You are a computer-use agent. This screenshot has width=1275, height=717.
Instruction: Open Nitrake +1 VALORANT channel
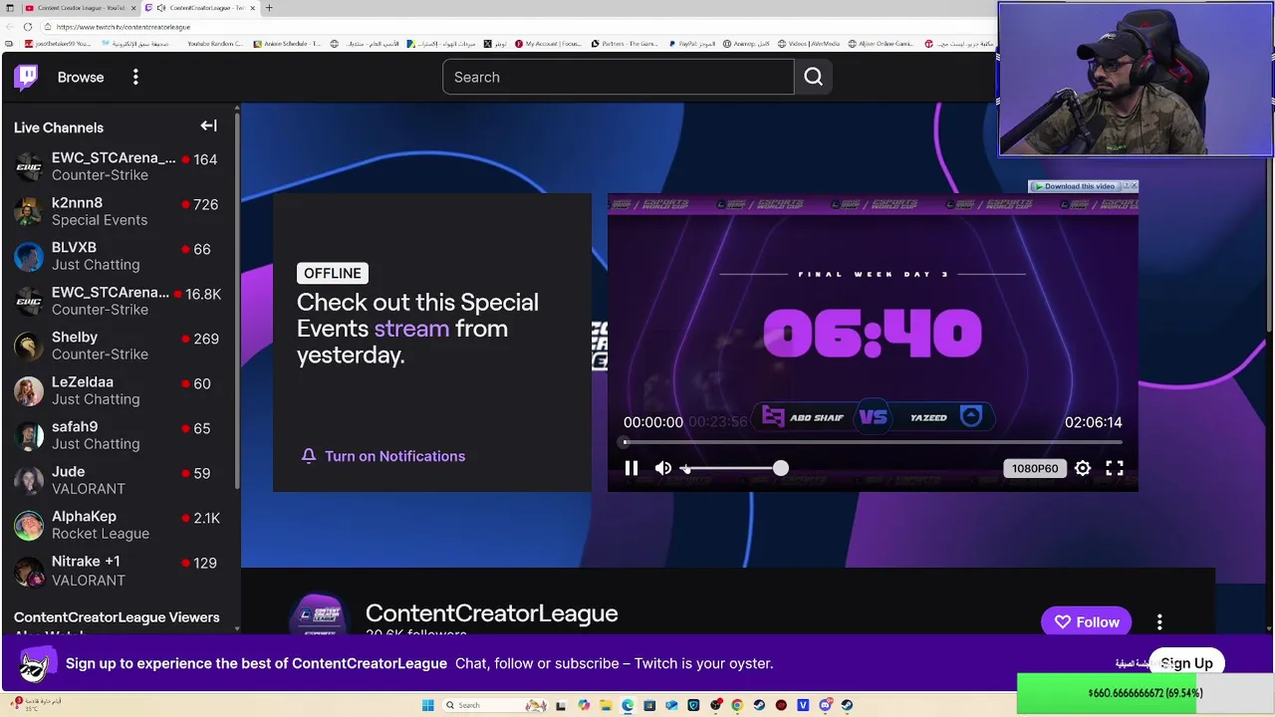[118, 571]
